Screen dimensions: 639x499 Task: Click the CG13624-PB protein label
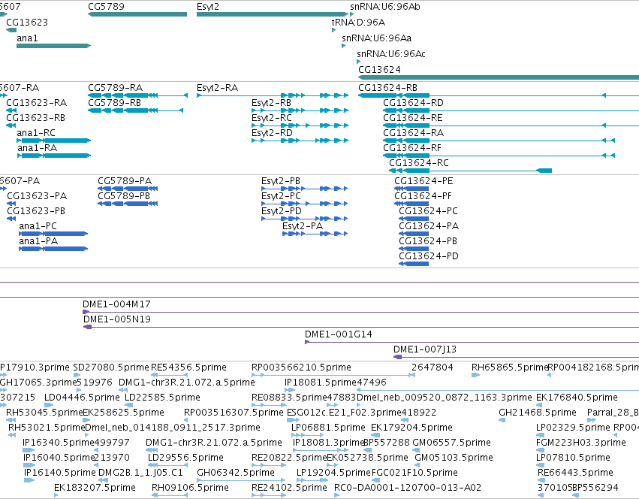coord(428,241)
